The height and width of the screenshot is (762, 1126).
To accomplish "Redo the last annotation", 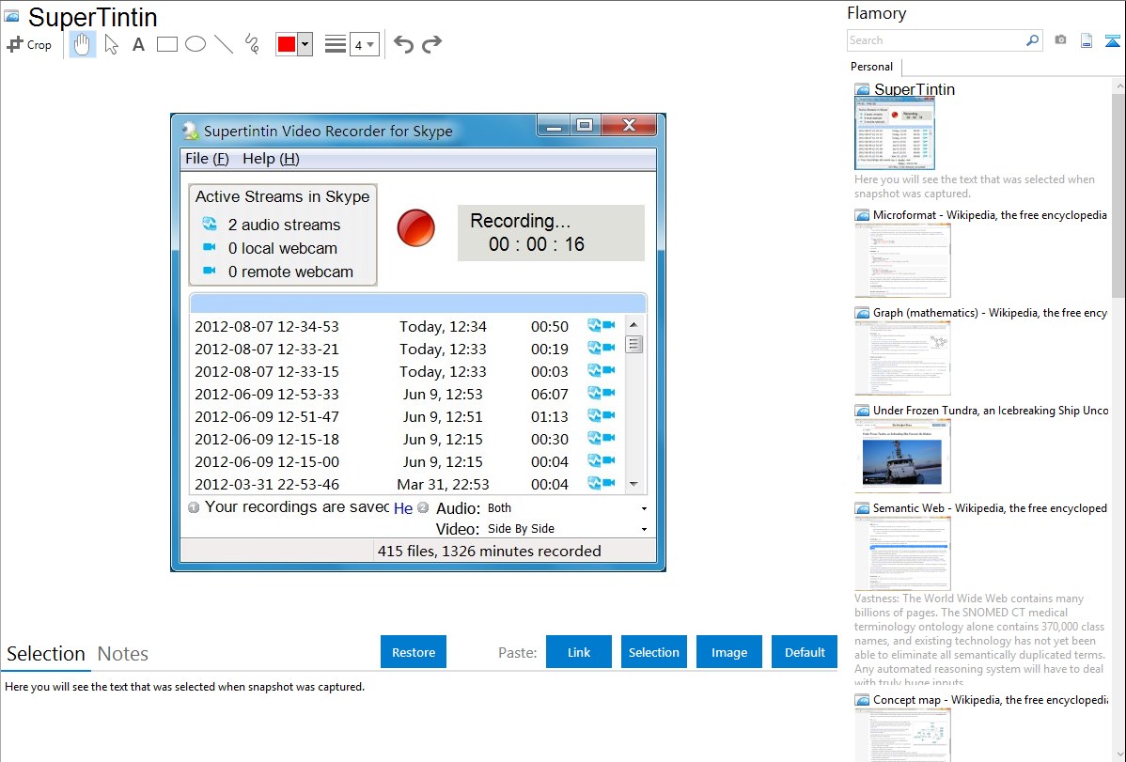I will [431, 44].
